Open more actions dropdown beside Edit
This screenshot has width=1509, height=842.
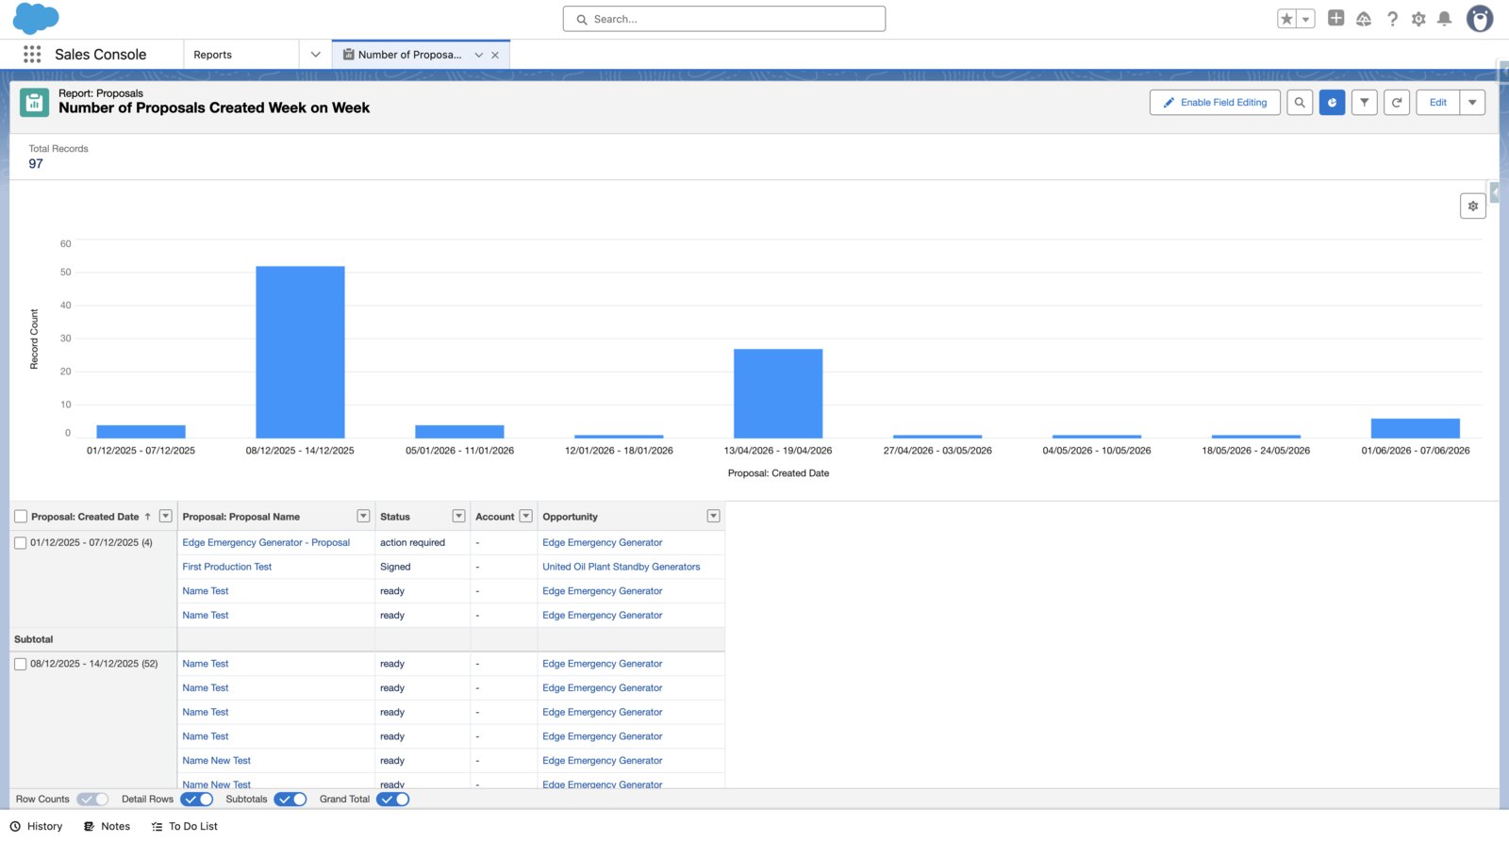tap(1472, 103)
